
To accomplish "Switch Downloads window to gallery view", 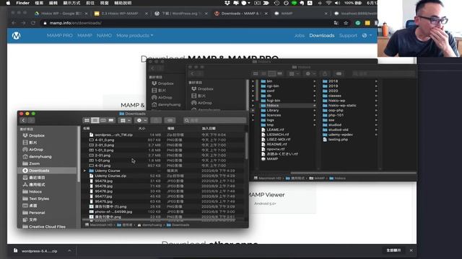I will click(111, 120).
